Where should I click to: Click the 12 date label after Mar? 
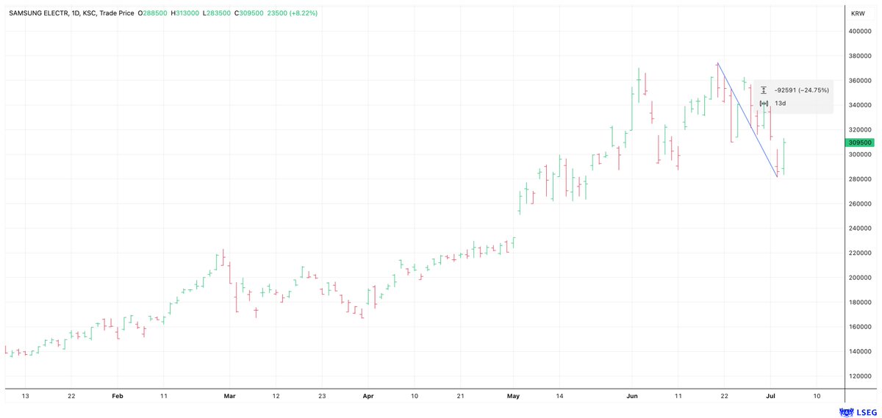[x=274, y=395]
